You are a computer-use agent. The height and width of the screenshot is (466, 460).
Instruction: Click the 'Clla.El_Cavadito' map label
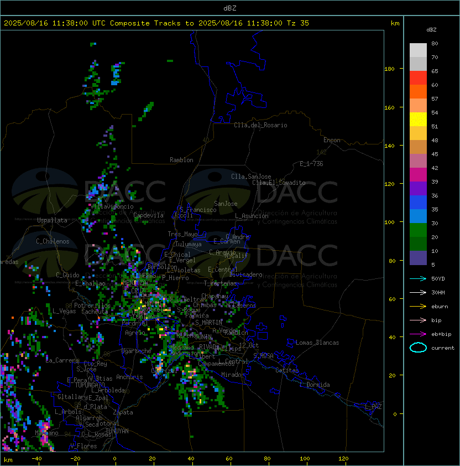279,183
